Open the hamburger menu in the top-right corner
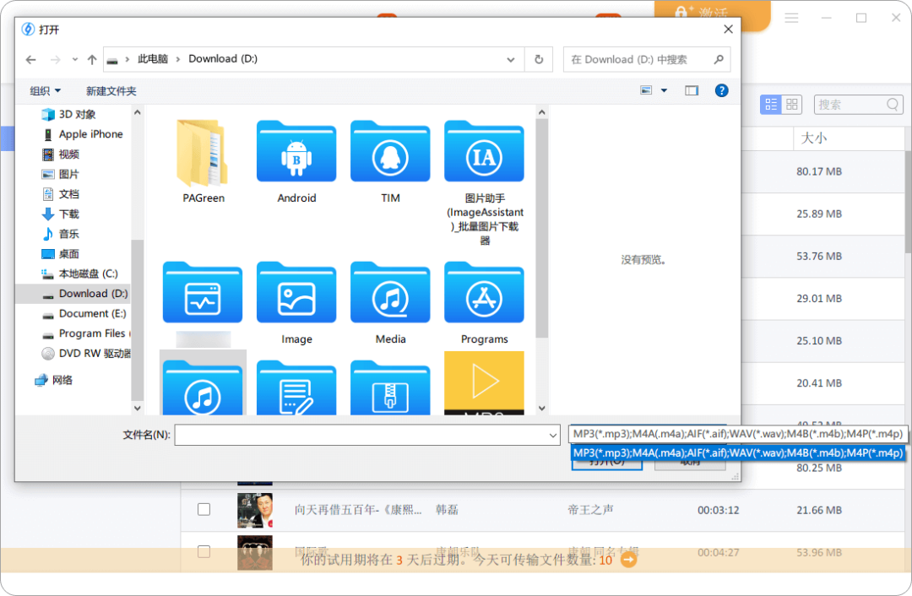The height and width of the screenshot is (596, 912). 791,17
